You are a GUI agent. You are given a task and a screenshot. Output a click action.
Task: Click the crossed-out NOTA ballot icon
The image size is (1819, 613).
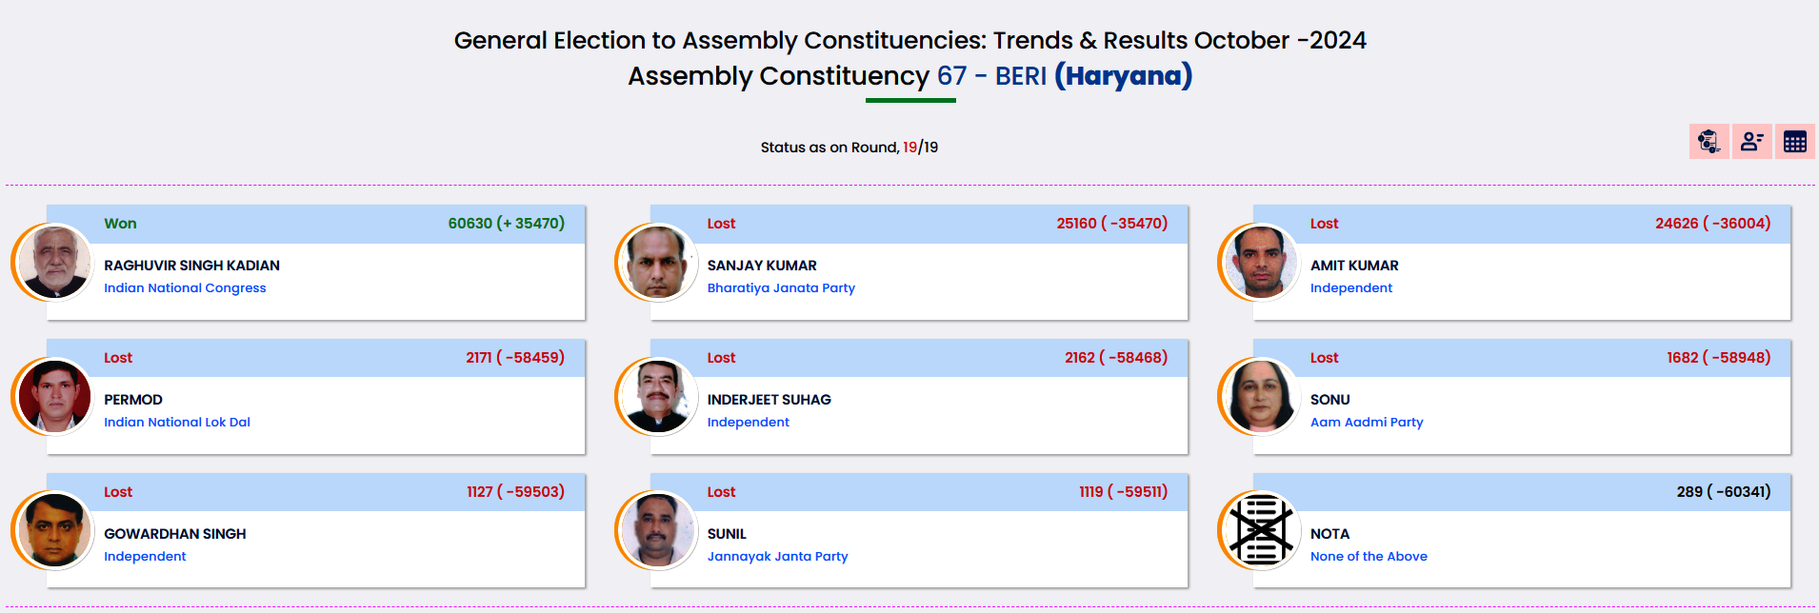(x=1260, y=530)
